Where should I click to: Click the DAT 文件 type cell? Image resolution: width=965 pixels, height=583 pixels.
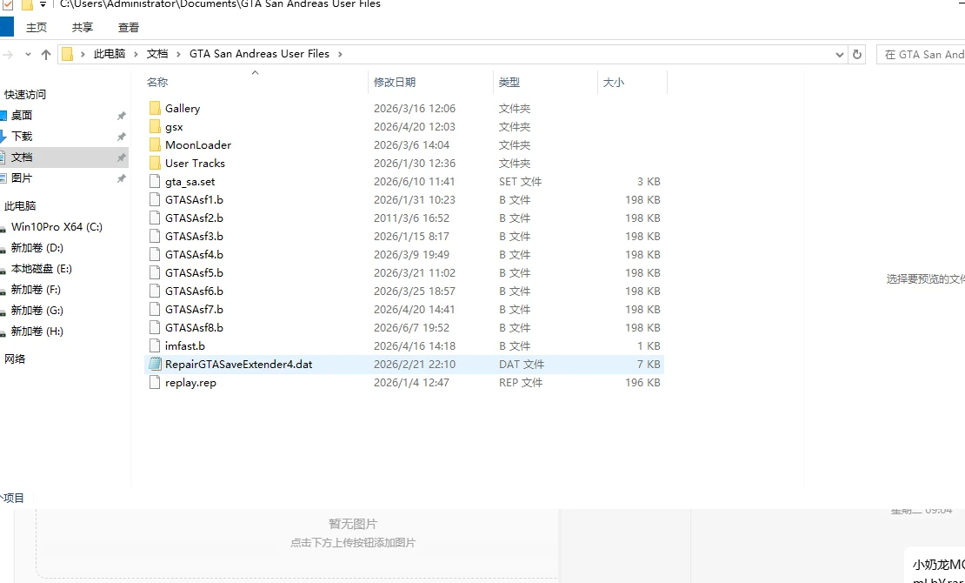click(x=522, y=365)
